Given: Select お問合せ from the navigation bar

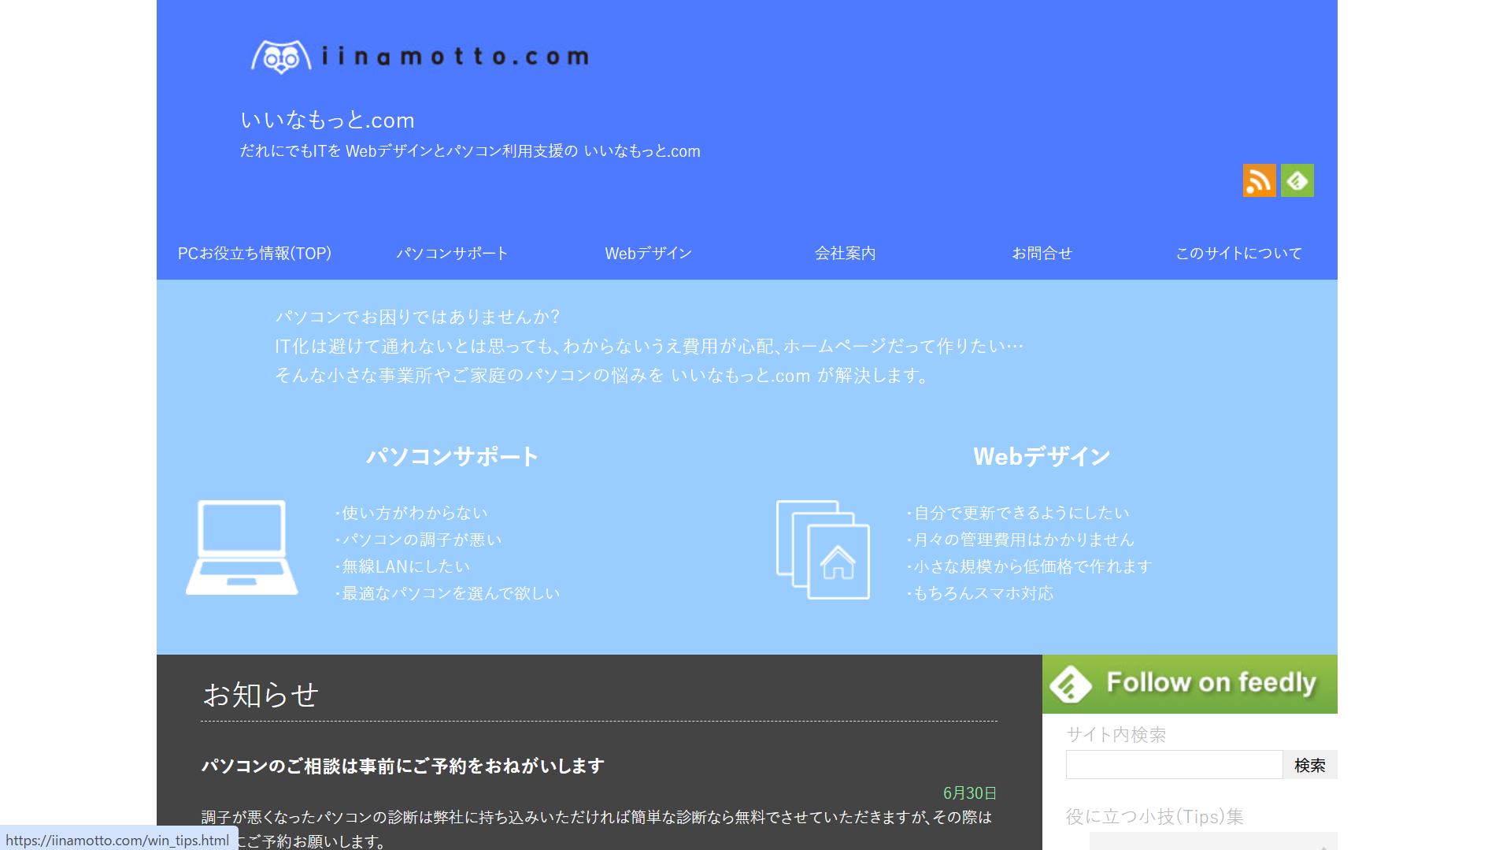Looking at the screenshot, I should click(1042, 253).
